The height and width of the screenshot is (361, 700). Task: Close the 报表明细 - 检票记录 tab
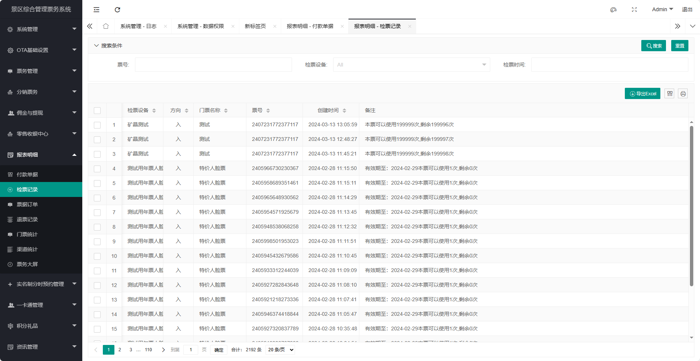pyautogui.click(x=410, y=27)
